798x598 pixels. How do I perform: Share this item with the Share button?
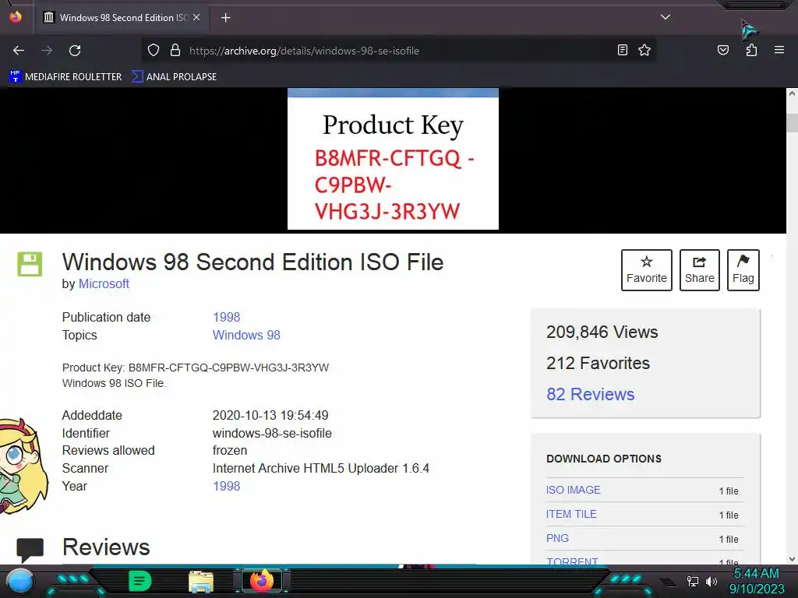click(x=700, y=270)
